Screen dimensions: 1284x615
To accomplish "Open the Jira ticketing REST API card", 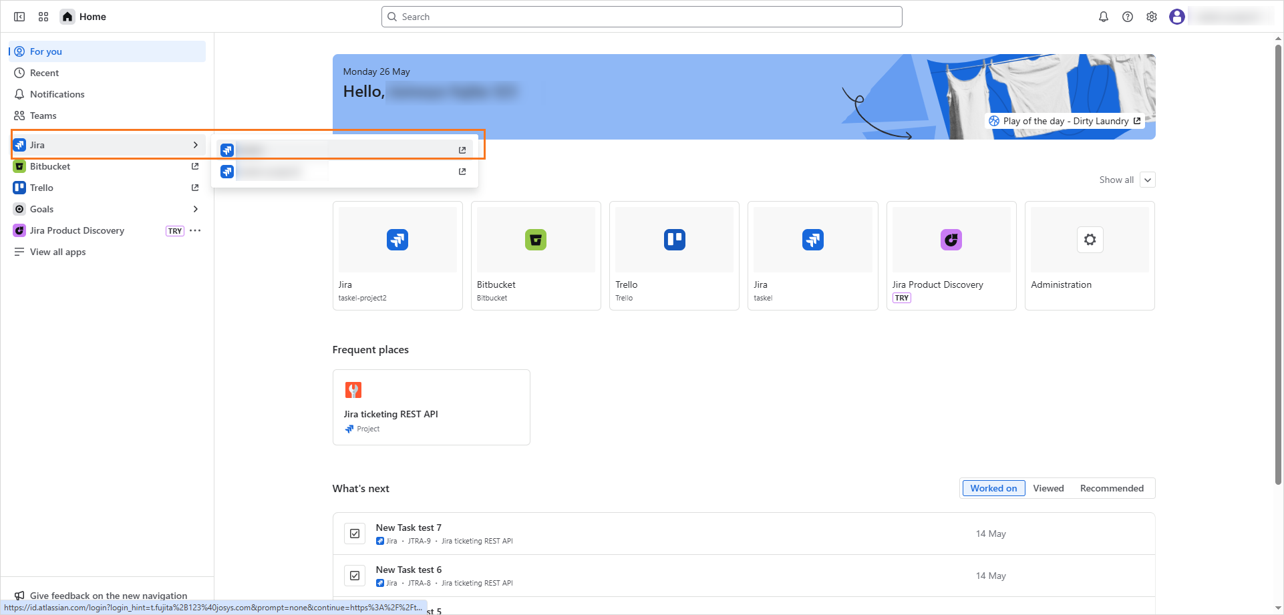I will pos(432,407).
